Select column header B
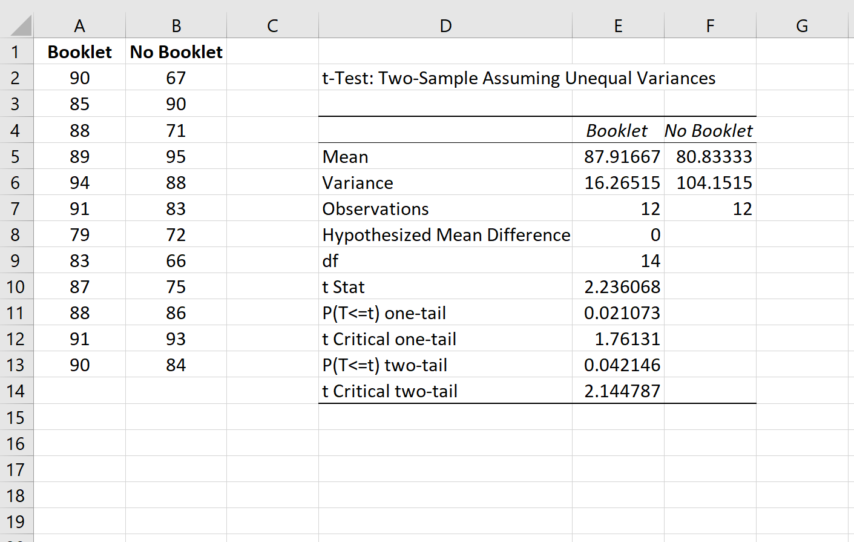This screenshot has height=542, width=854. [x=176, y=25]
